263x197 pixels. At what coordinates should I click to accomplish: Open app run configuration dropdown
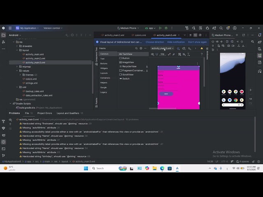tap(150, 28)
